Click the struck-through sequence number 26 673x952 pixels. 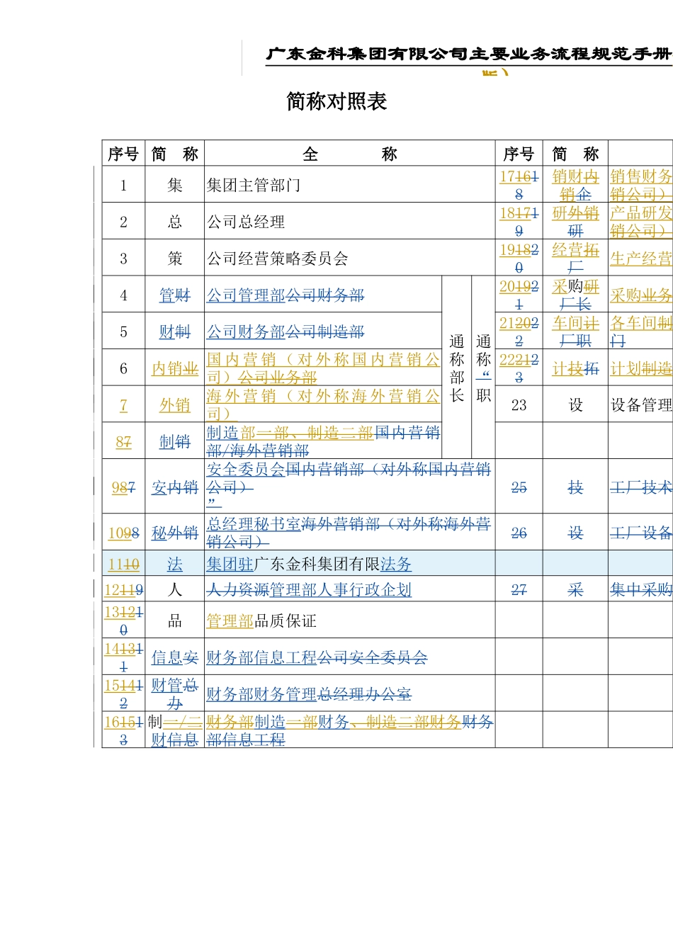point(519,533)
